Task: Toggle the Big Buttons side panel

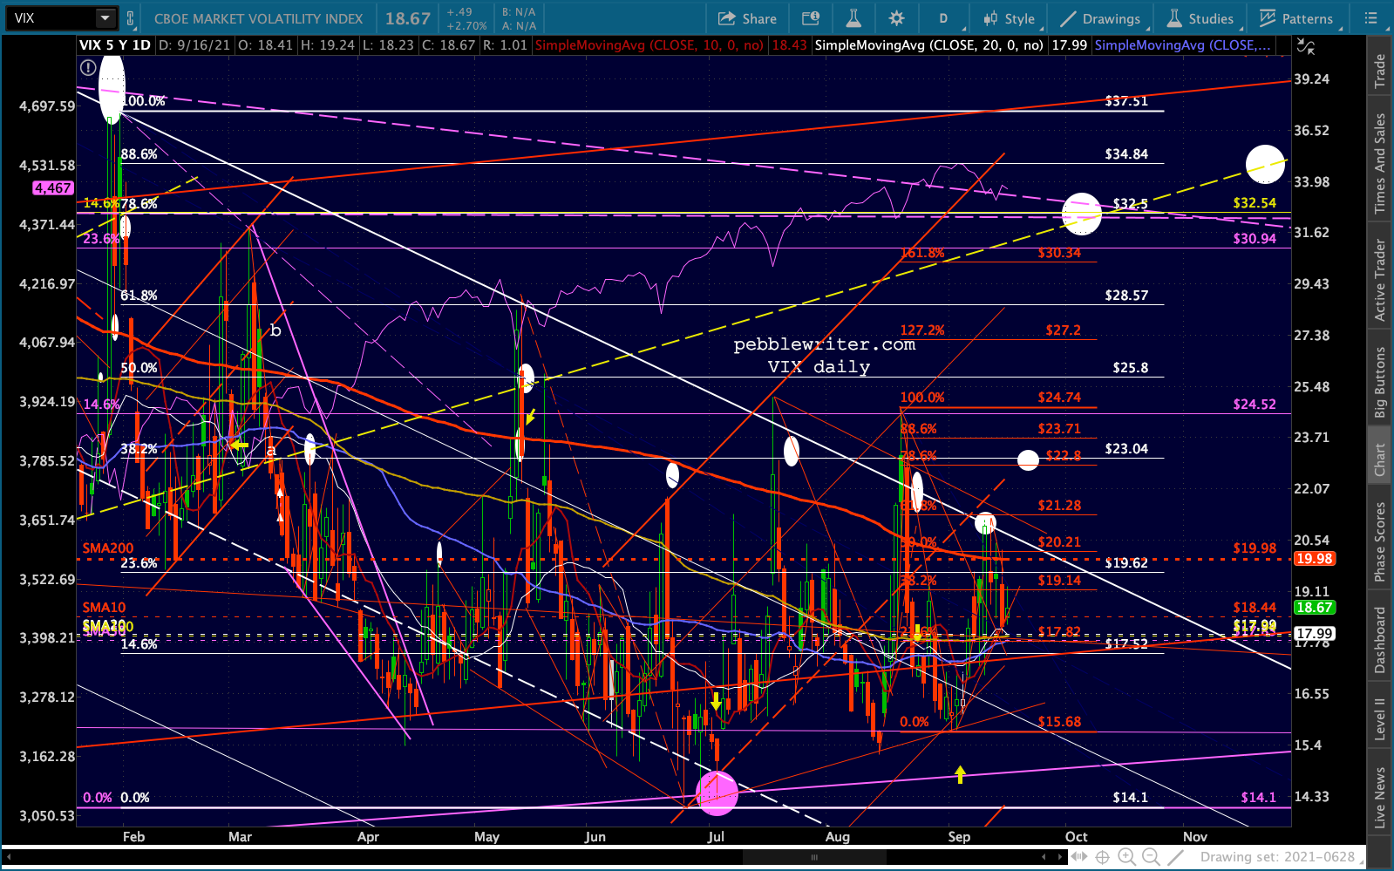Action: (x=1380, y=383)
